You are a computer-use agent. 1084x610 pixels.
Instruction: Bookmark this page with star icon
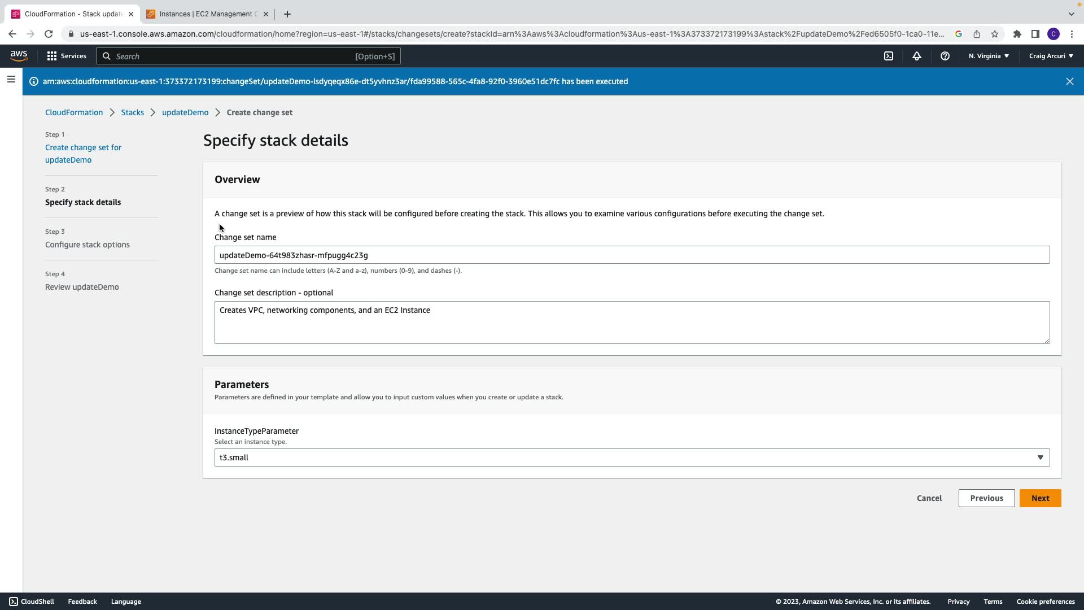[995, 34]
